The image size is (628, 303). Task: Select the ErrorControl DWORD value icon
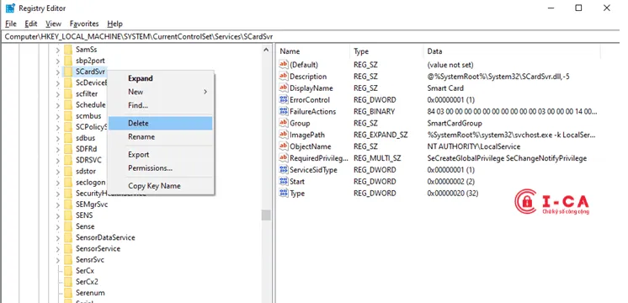284,99
